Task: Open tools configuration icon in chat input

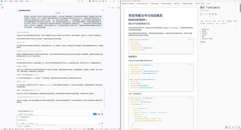Action: click(37, 123)
